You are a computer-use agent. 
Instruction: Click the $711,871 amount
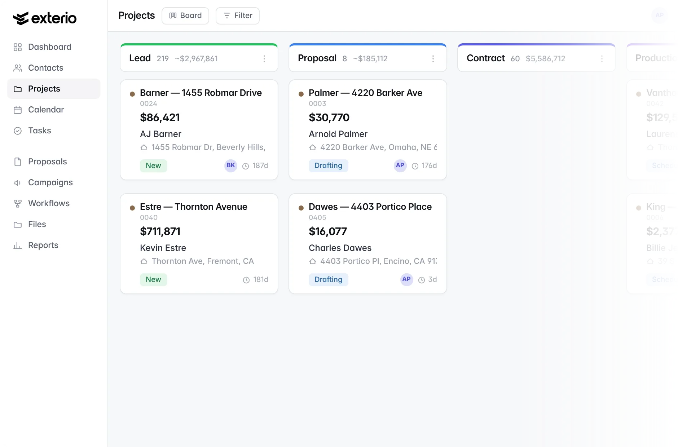(160, 231)
